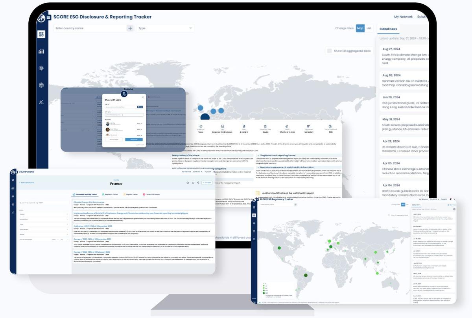This screenshot has width=472, height=318.
Task: Switch main view to List
Action: click(x=369, y=28)
